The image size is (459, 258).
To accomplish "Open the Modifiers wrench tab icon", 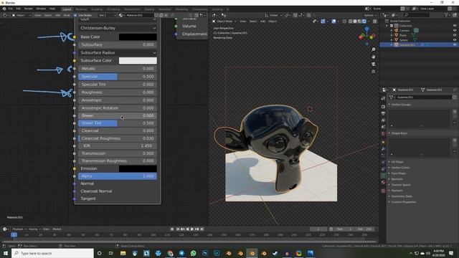I will (383, 149).
